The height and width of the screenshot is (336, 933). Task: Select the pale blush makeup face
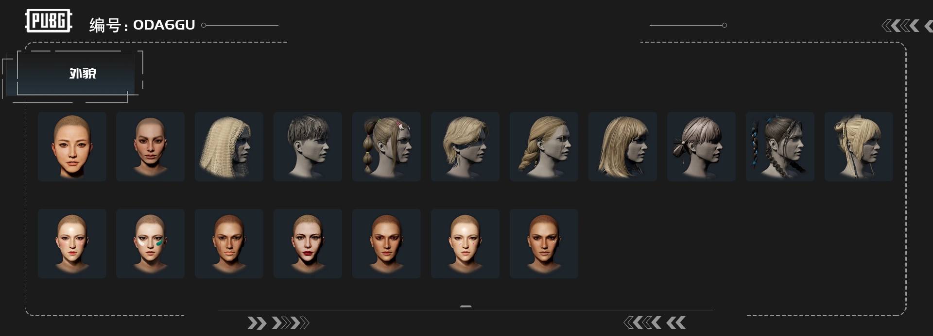(x=72, y=243)
